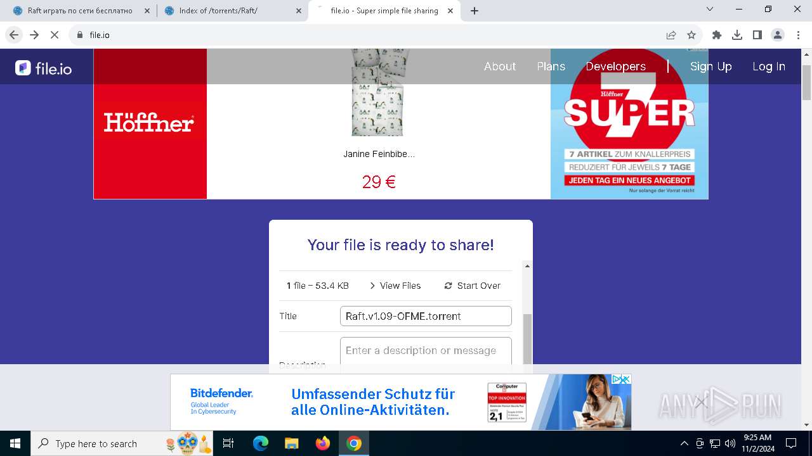Open Chrome profile avatar
This screenshot has width=812, height=456.
778,35
